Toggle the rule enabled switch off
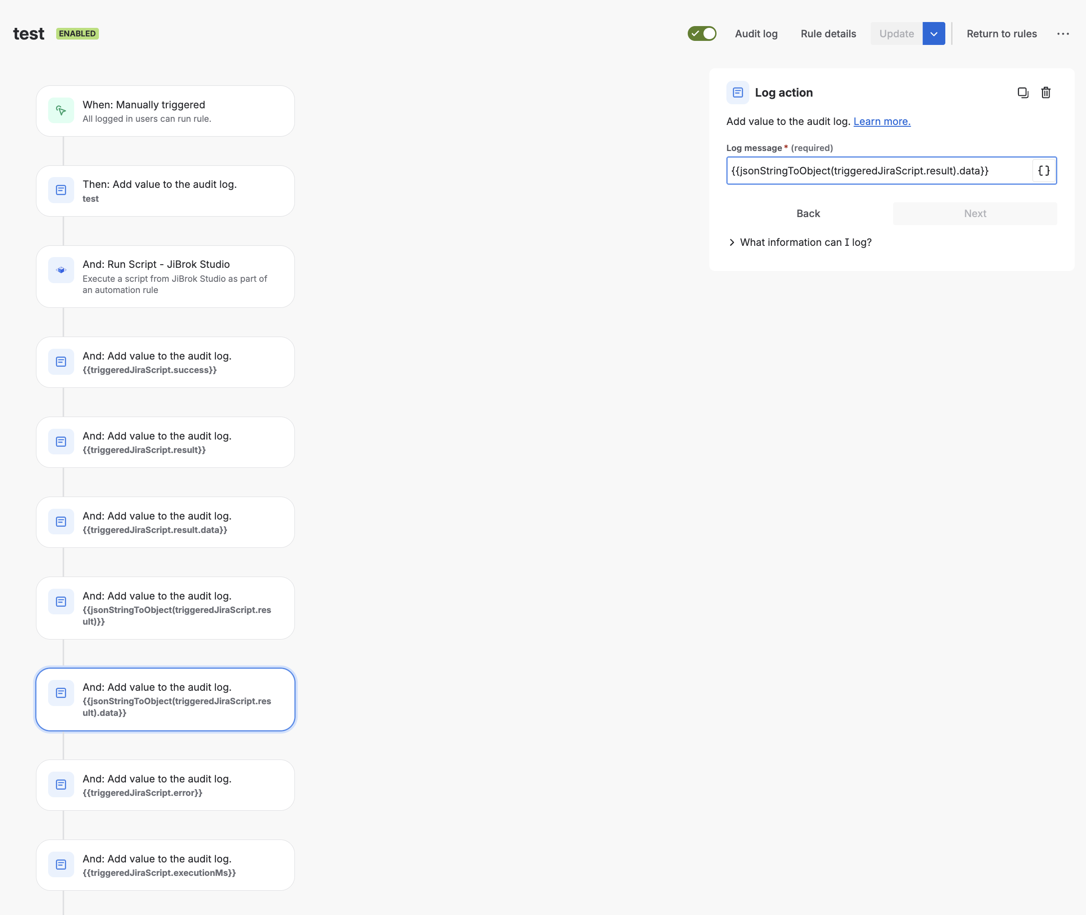Viewport: 1086px width, 915px height. tap(702, 34)
